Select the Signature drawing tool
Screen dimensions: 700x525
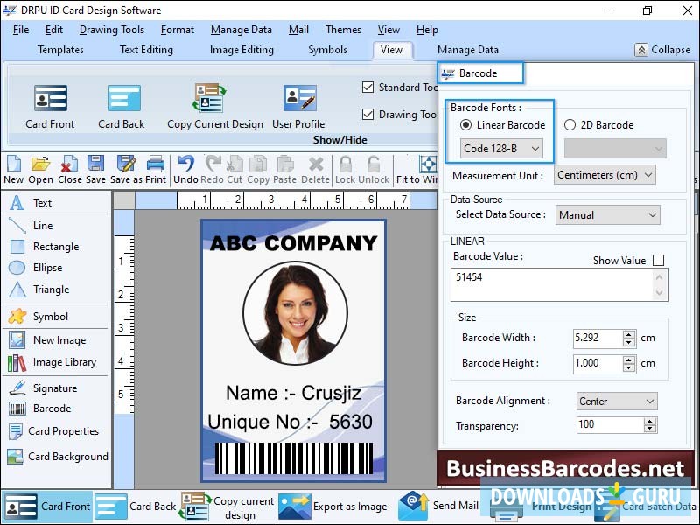(44, 387)
